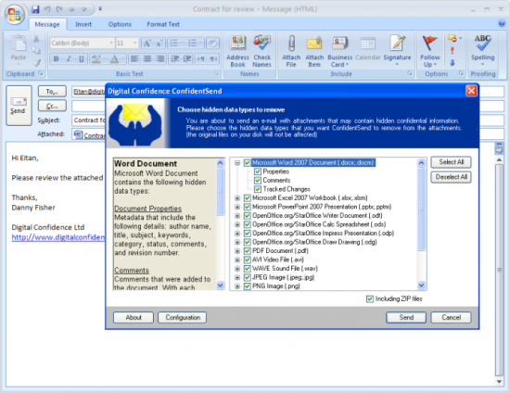This screenshot has width=510, height=393.
Task: Click Outlook help question icon
Action: pos(502,23)
